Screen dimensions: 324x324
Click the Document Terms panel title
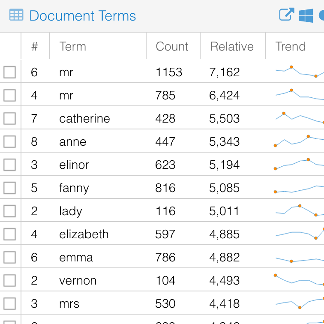click(83, 16)
